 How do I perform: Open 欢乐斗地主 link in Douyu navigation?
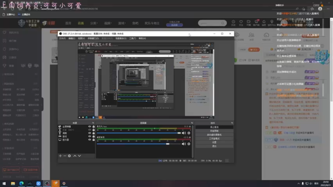(152, 23)
